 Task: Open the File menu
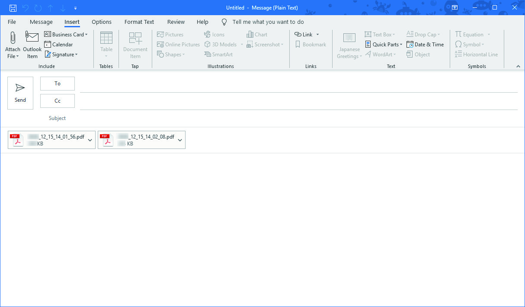click(12, 22)
